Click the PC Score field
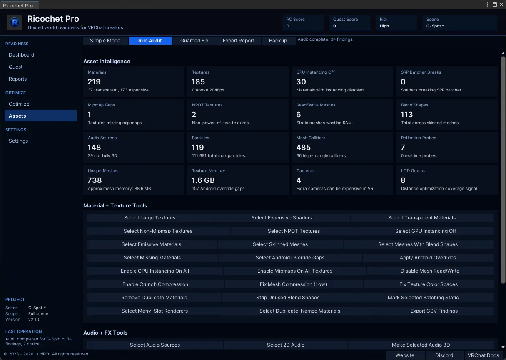 coord(303,22)
